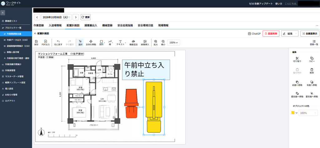Select the 配置計画図 tab
The width and height of the screenshot is (320, 148).
coord(73,26)
